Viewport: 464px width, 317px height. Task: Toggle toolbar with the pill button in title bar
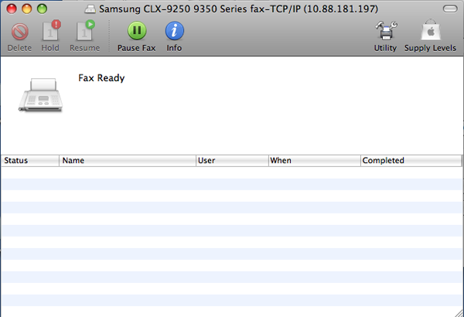[x=450, y=9]
